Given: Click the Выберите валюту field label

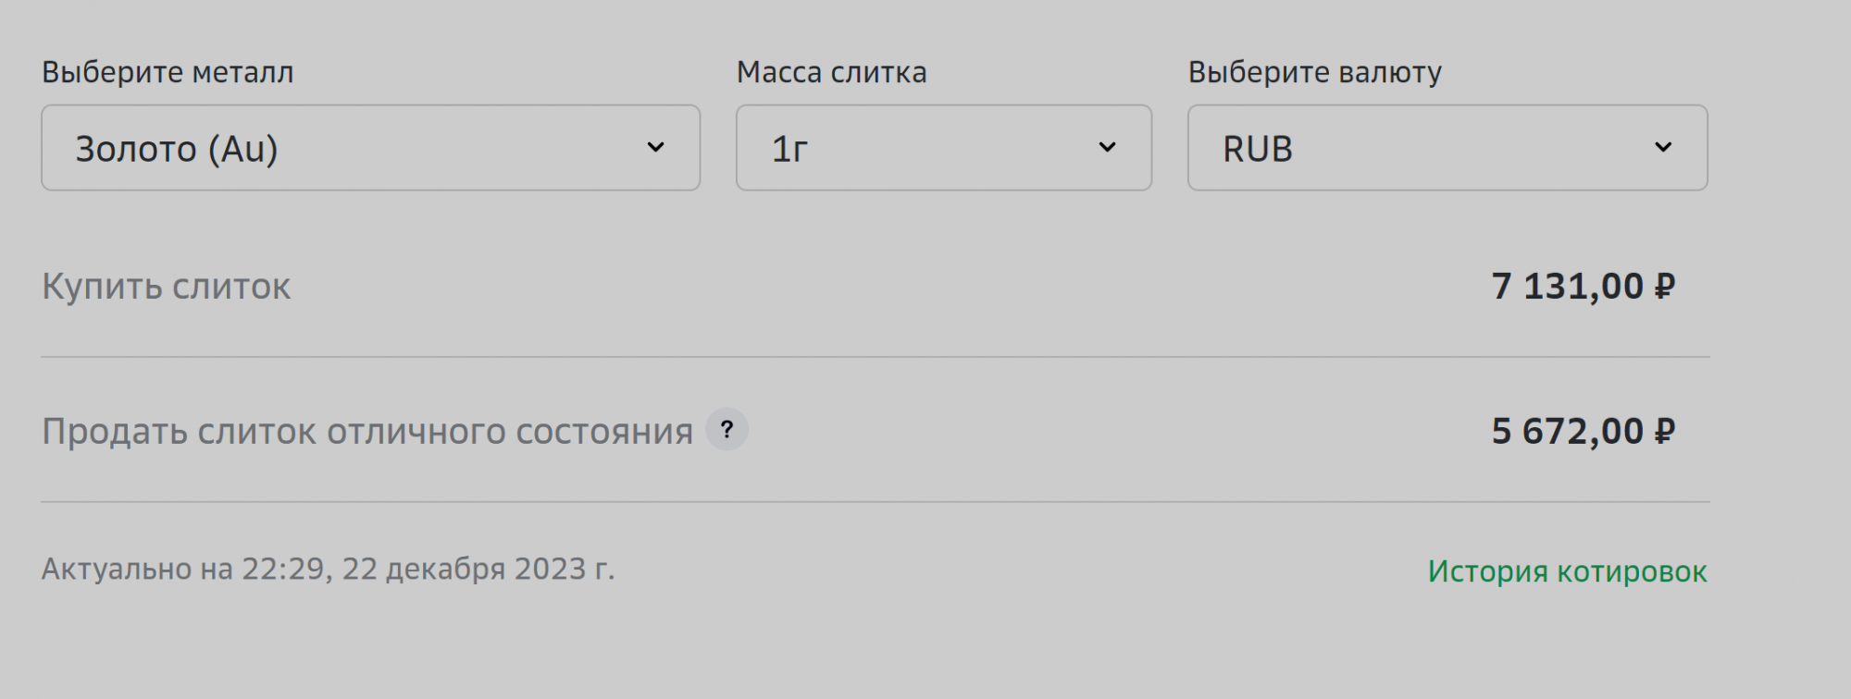Looking at the screenshot, I should point(1314,72).
